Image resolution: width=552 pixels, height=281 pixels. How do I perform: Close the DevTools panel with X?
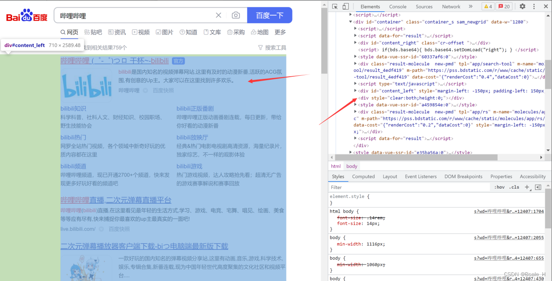(545, 7)
